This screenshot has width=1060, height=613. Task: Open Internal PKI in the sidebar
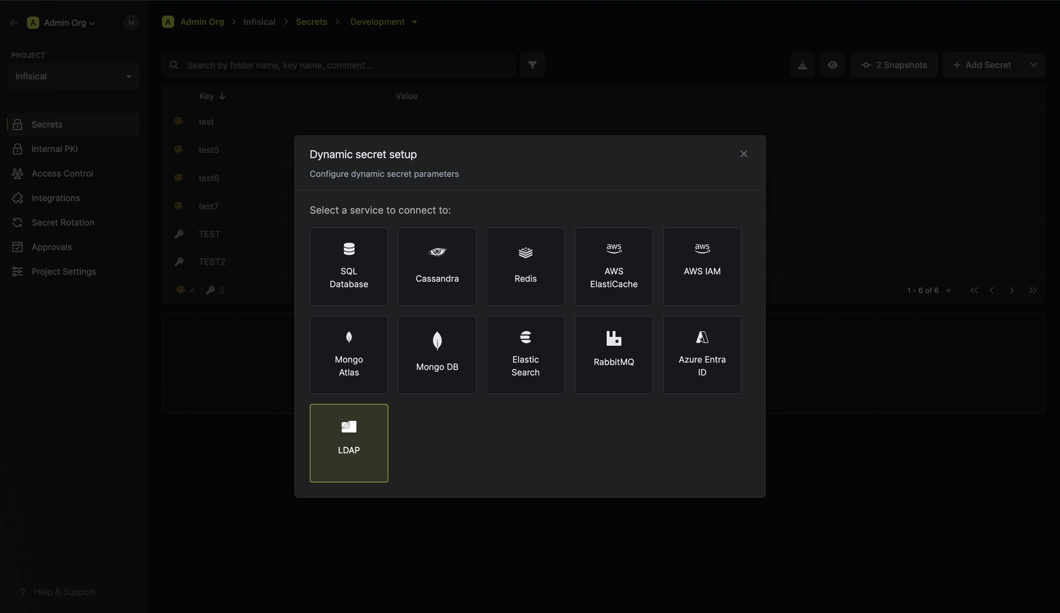coord(73,149)
